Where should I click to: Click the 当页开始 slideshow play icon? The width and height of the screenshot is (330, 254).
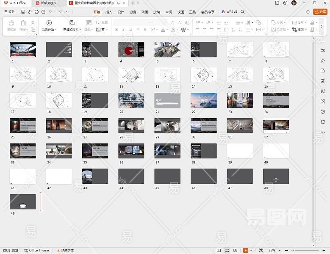coord(49,23)
